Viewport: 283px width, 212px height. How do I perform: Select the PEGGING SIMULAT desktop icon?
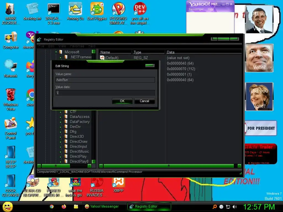(x=118, y=14)
